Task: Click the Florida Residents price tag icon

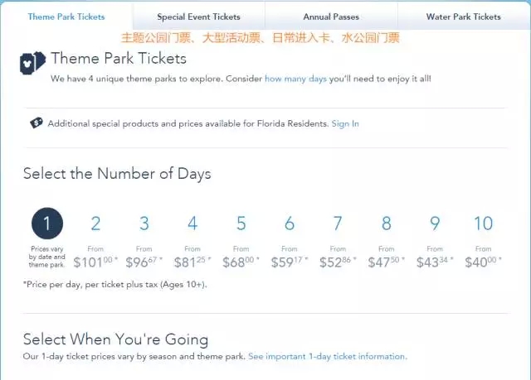Action: (x=37, y=123)
